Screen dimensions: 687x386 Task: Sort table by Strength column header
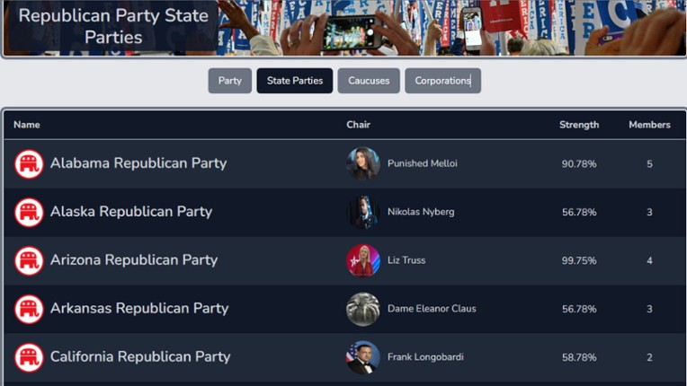579,125
